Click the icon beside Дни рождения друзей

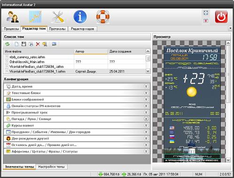point(8,138)
